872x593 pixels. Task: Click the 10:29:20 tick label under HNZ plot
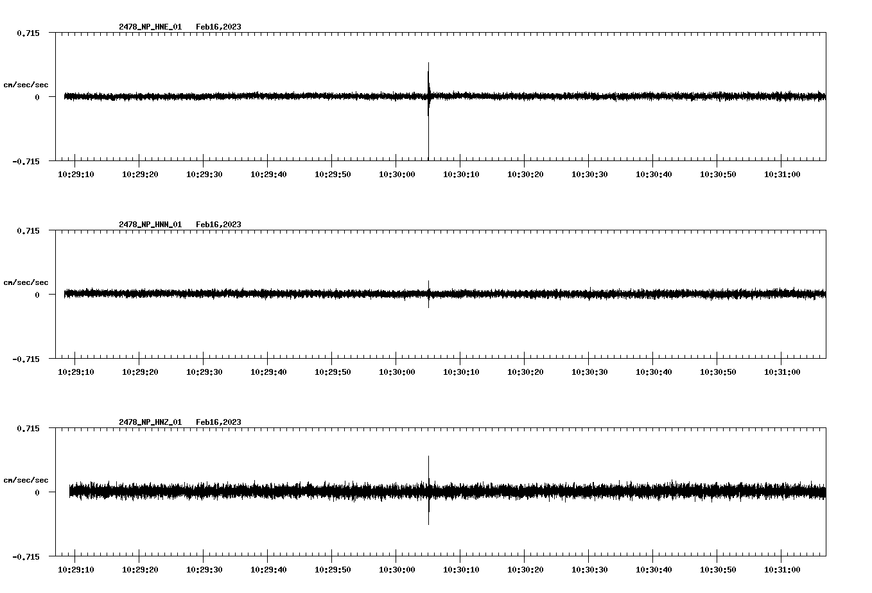tap(140, 570)
